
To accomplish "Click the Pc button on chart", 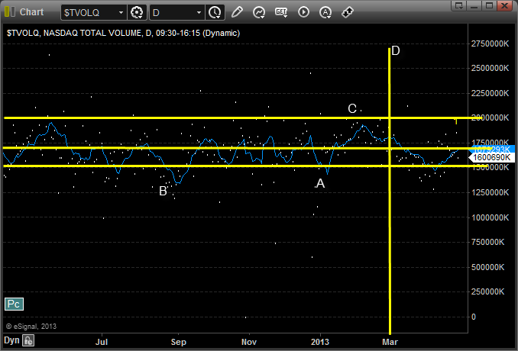I will [14, 304].
